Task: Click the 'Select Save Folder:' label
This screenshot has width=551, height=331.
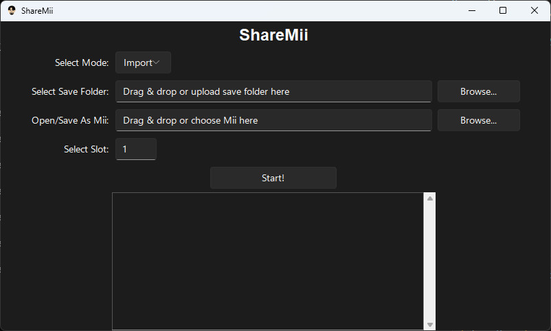Action: click(x=70, y=91)
